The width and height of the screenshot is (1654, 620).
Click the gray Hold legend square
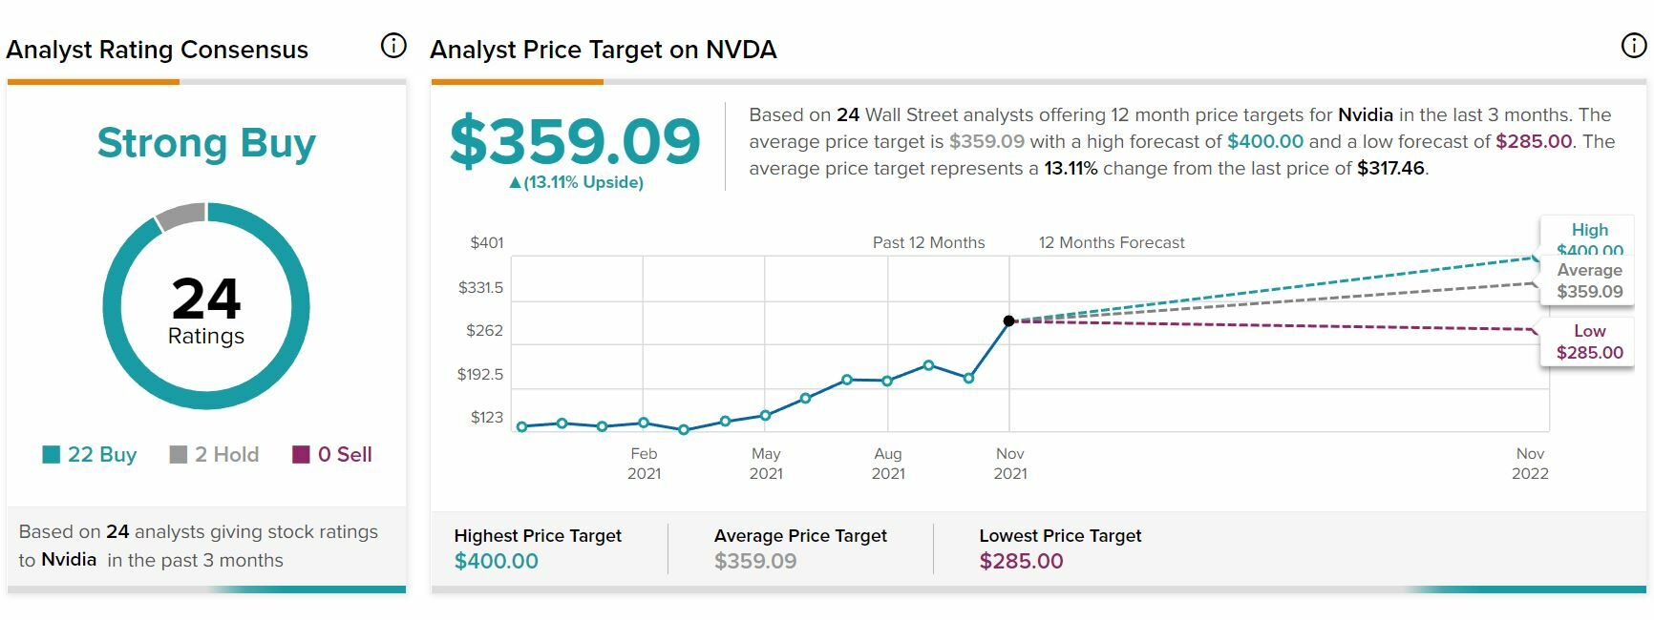pyautogui.click(x=179, y=455)
